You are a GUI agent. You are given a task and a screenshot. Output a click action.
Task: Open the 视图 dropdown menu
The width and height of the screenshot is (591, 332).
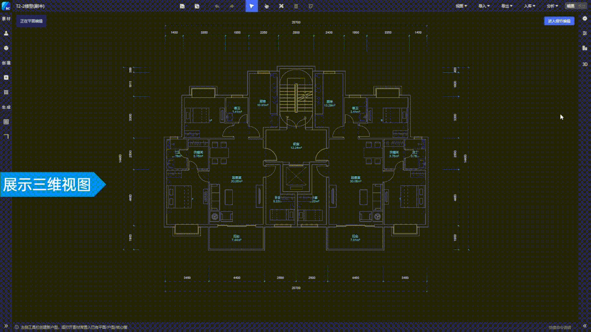click(x=461, y=6)
